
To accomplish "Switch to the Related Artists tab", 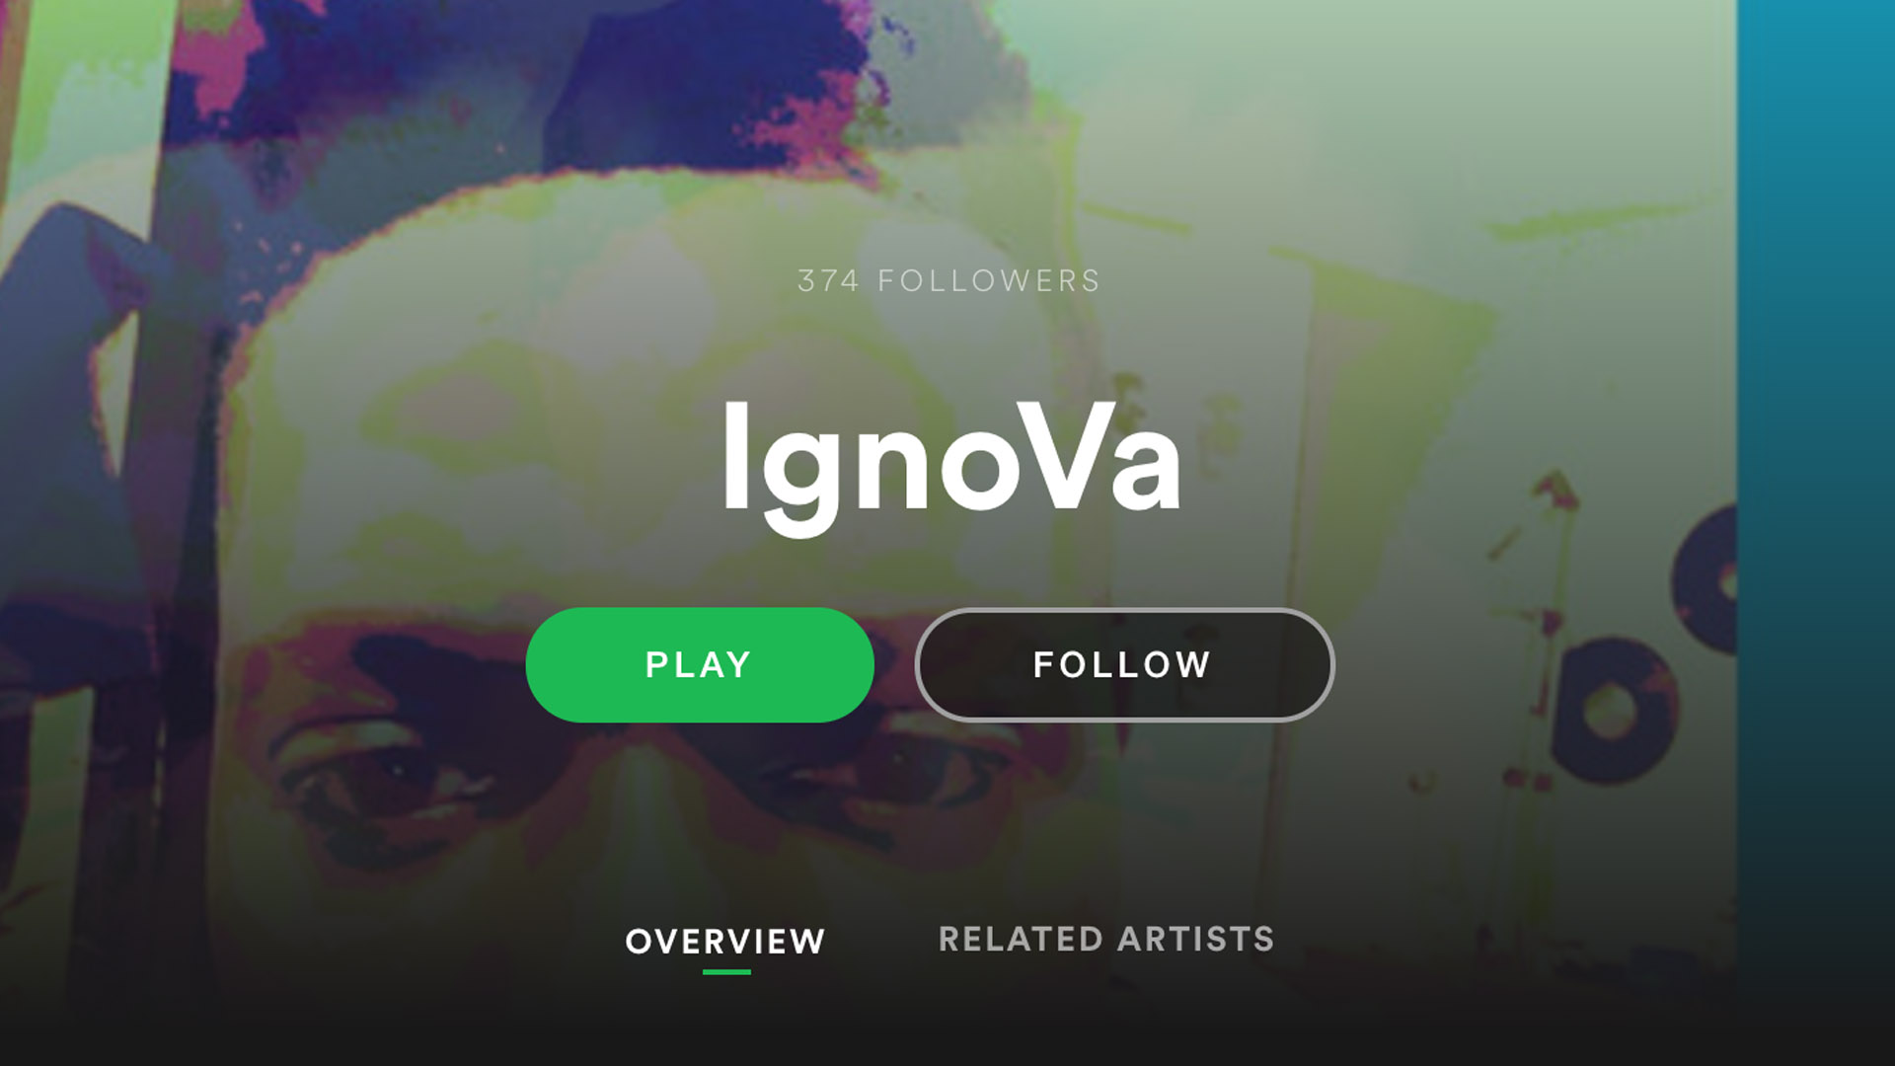I will pyautogui.click(x=1106, y=939).
